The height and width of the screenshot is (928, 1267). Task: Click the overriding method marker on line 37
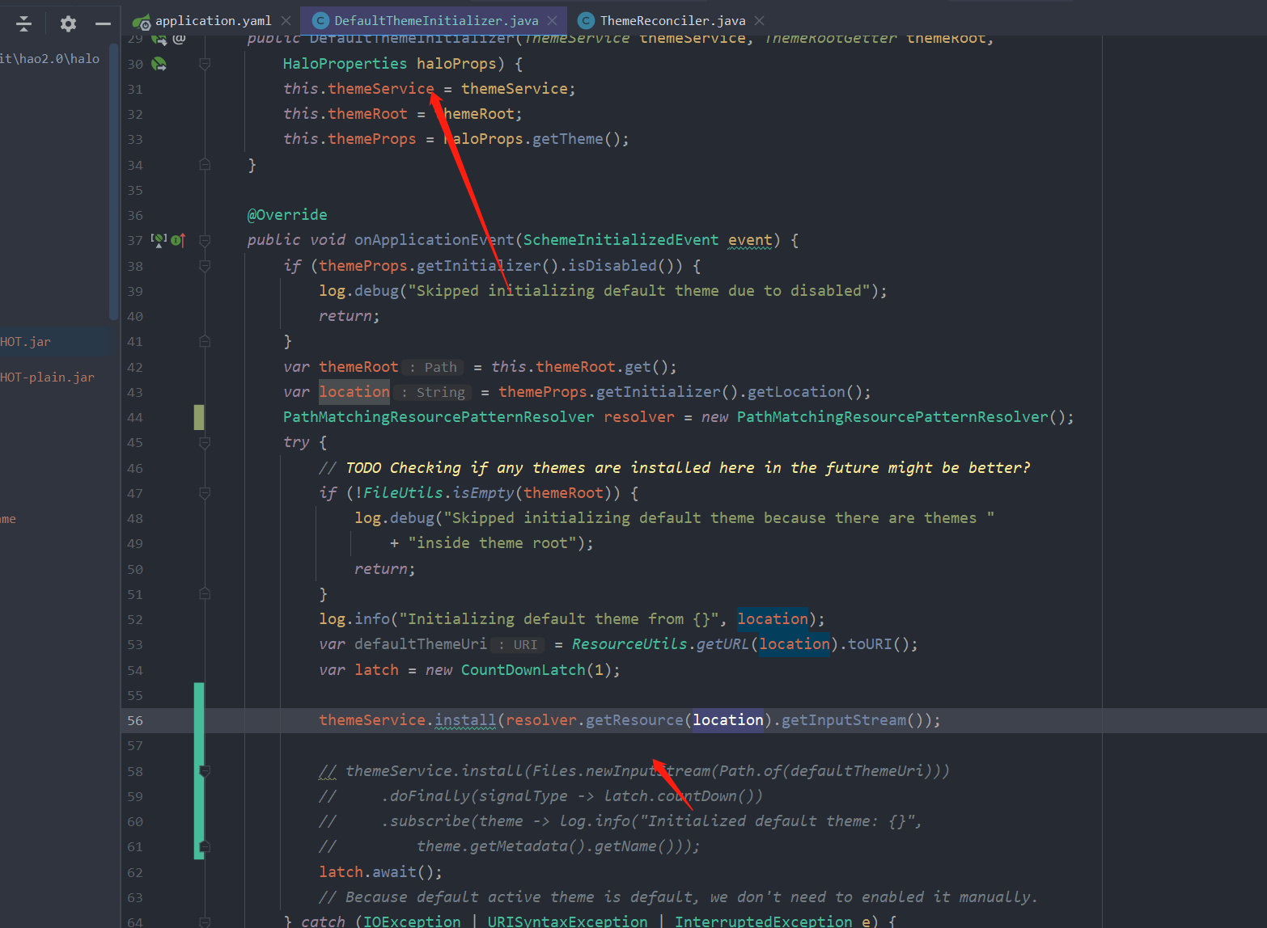(179, 239)
